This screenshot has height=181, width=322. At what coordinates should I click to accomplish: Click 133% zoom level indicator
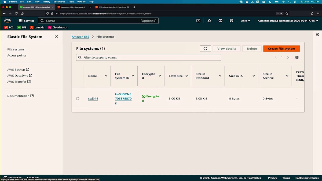point(280,13)
